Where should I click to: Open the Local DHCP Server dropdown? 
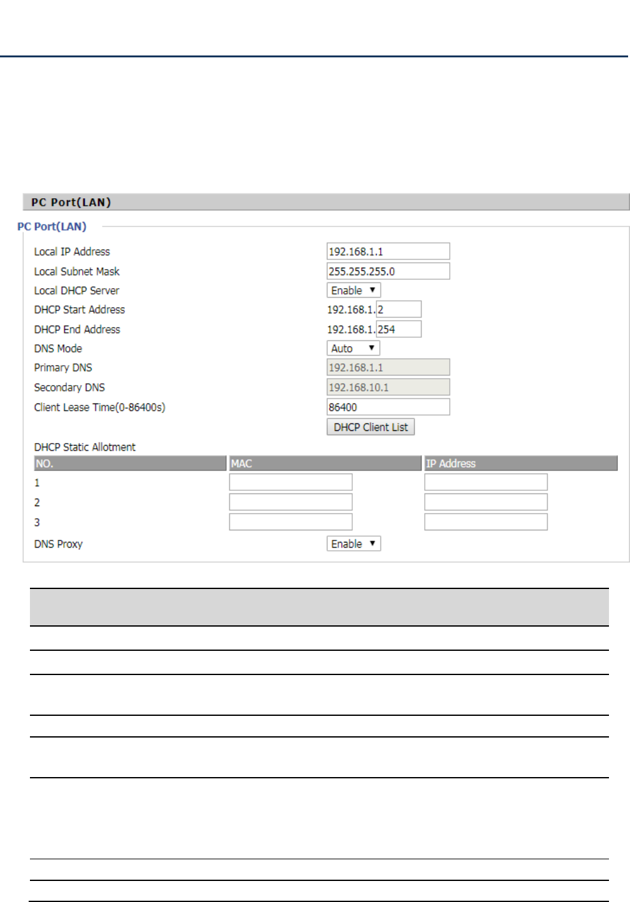354,290
